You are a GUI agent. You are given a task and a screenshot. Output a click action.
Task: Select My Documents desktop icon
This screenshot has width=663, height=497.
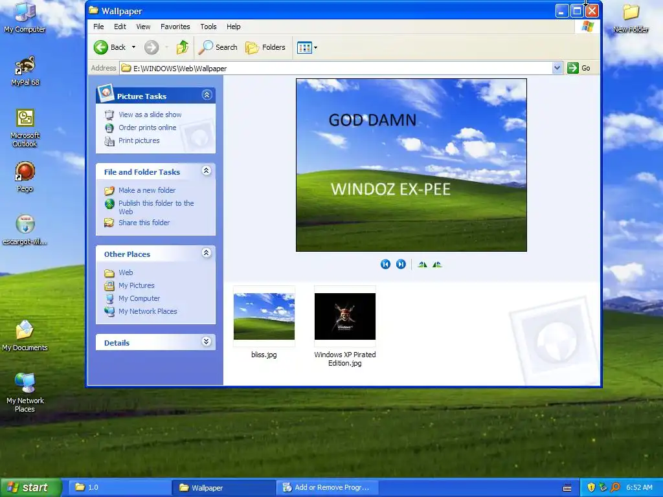click(x=25, y=336)
